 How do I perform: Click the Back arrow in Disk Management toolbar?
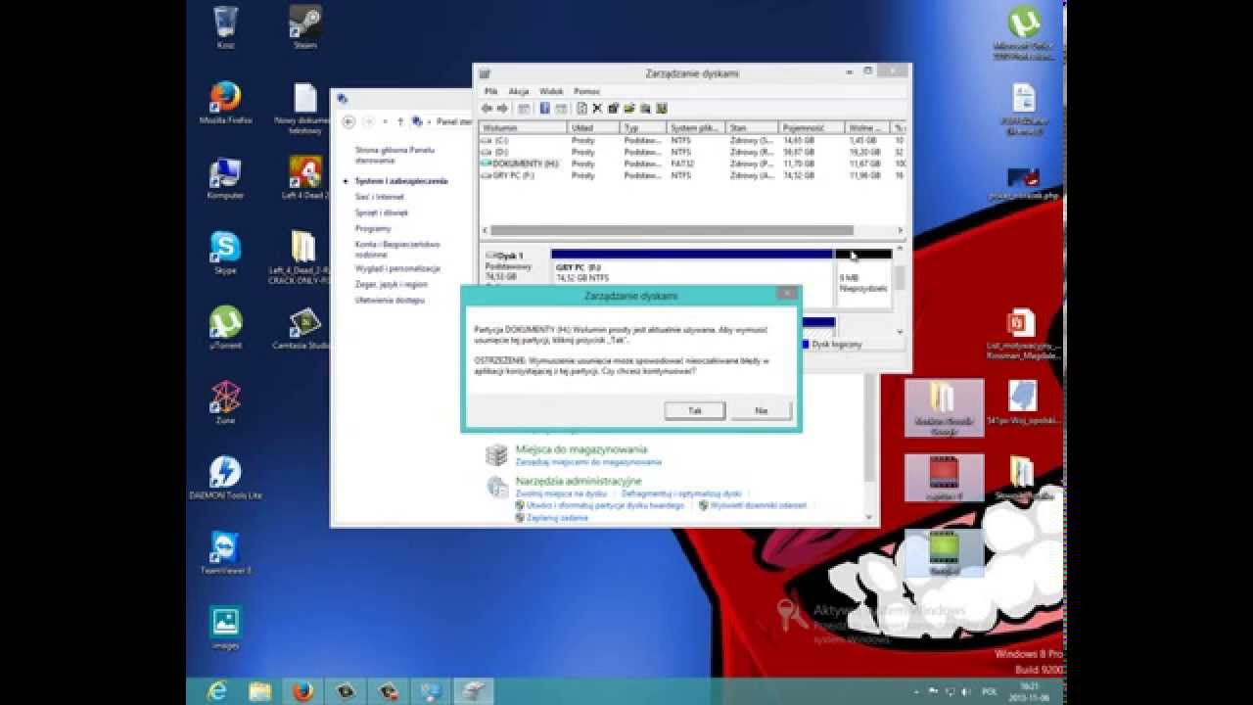click(487, 108)
